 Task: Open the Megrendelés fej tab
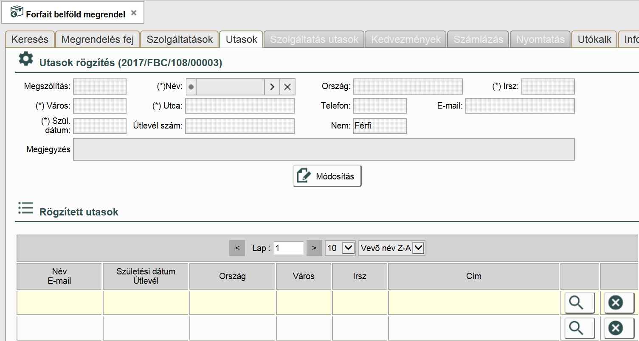pos(98,39)
